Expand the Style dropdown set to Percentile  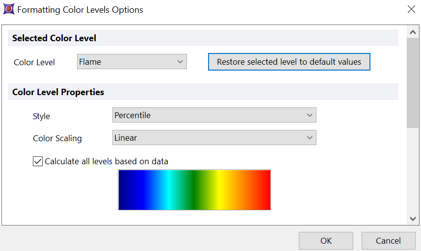pyautogui.click(x=214, y=115)
